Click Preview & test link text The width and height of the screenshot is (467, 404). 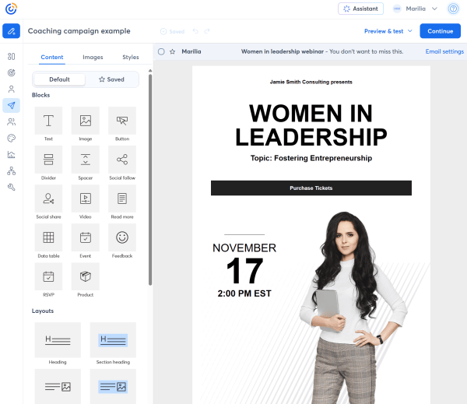click(x=384, y=31)
